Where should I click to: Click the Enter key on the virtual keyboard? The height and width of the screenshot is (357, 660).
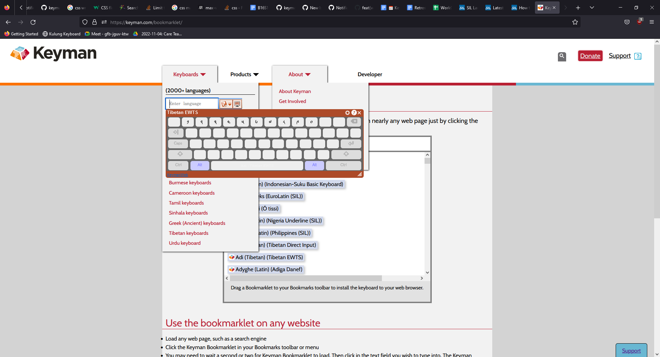[351, 143]
